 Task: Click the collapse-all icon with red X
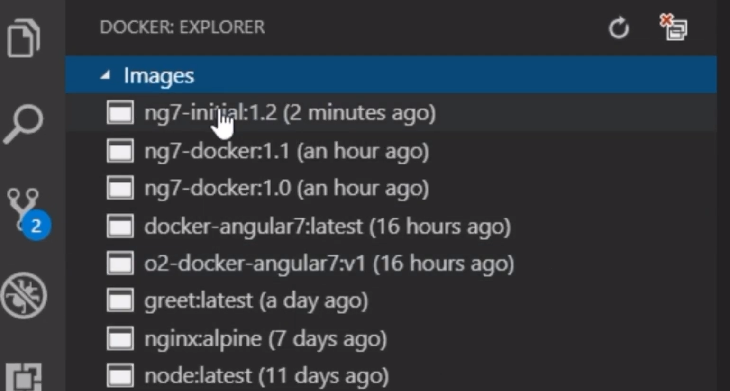pyautogui.click(x=673, y=27)
